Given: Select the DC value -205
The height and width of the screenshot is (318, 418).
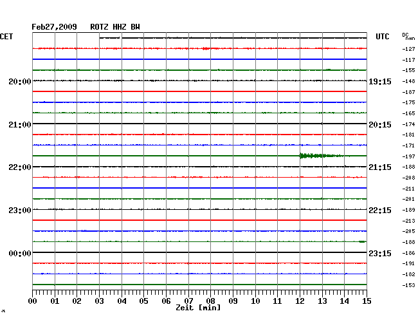Looking at the screenshot, I should [x=408, y=231].
